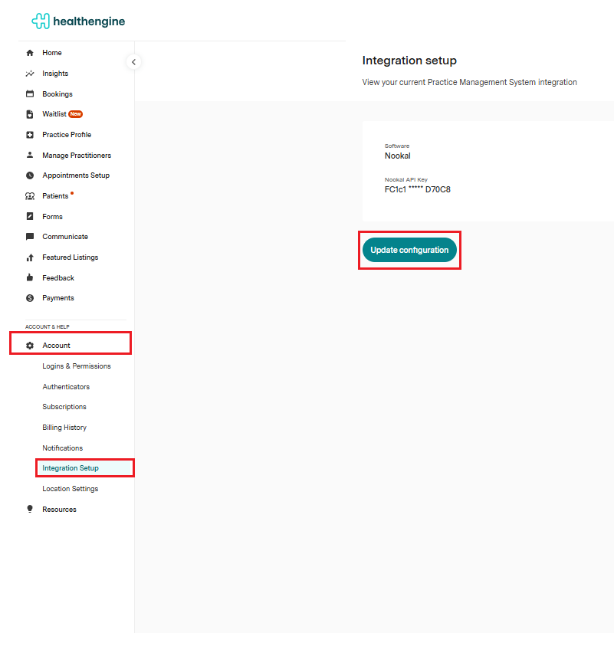Go to Billing History

[x=64, y=428]
